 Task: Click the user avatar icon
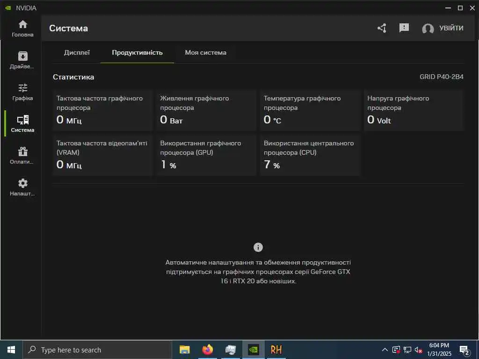coord(428,29)
